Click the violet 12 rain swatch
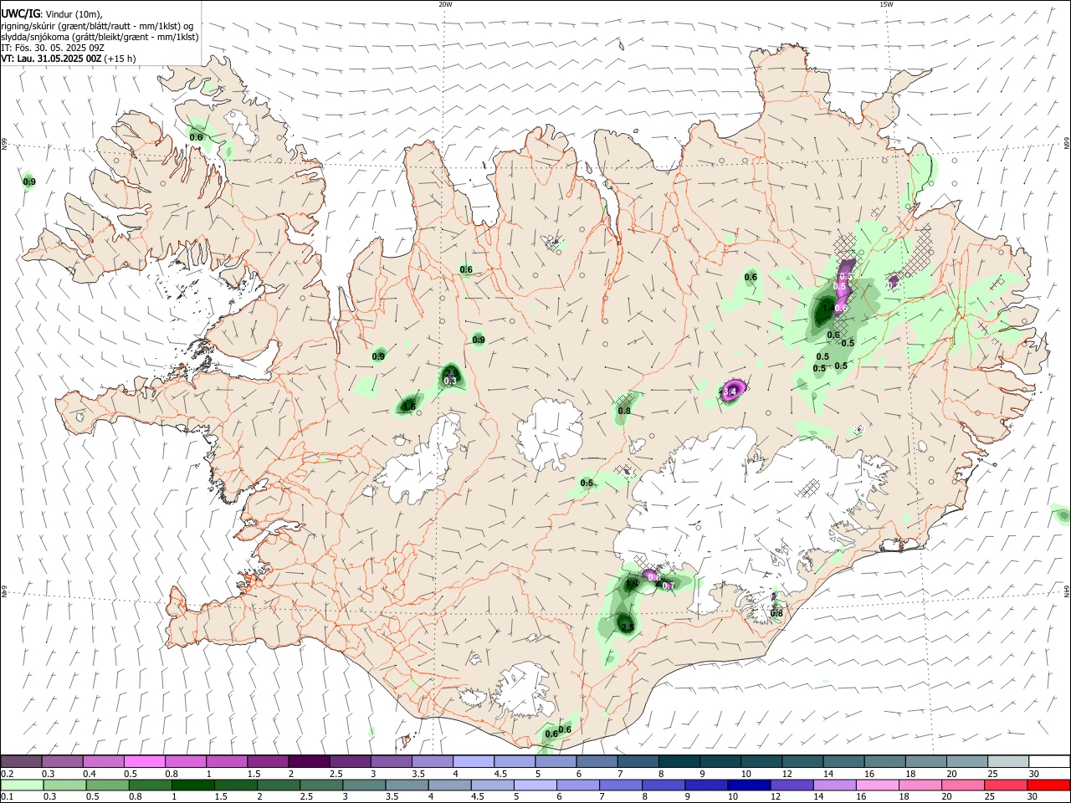This screenshot has height=803, width=1071. [792, 785]
